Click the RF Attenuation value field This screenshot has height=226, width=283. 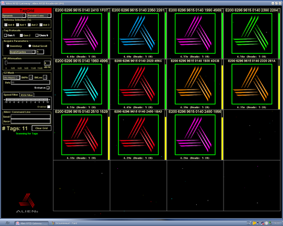click(x=47, y=63)
